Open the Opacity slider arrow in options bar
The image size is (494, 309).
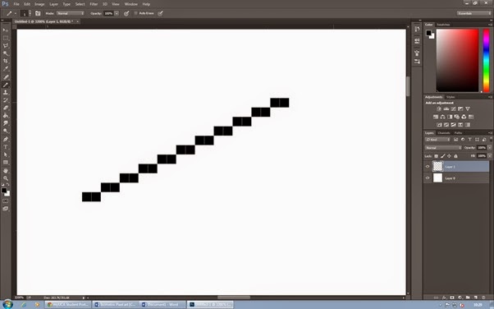(x=117, y=13)
